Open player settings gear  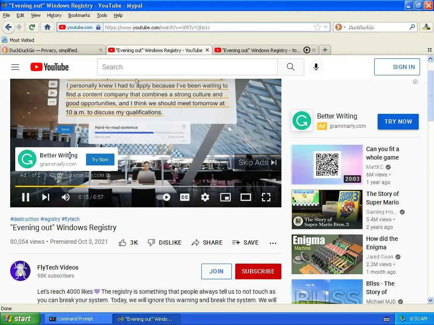coord(205,197)
